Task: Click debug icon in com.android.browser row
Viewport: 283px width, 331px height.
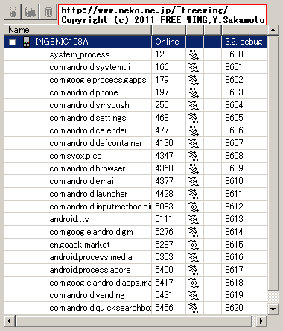Action: click(194, 168)
